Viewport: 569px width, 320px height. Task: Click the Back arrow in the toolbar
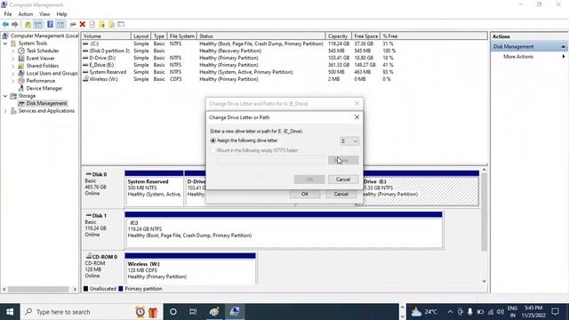pos(5,24)
